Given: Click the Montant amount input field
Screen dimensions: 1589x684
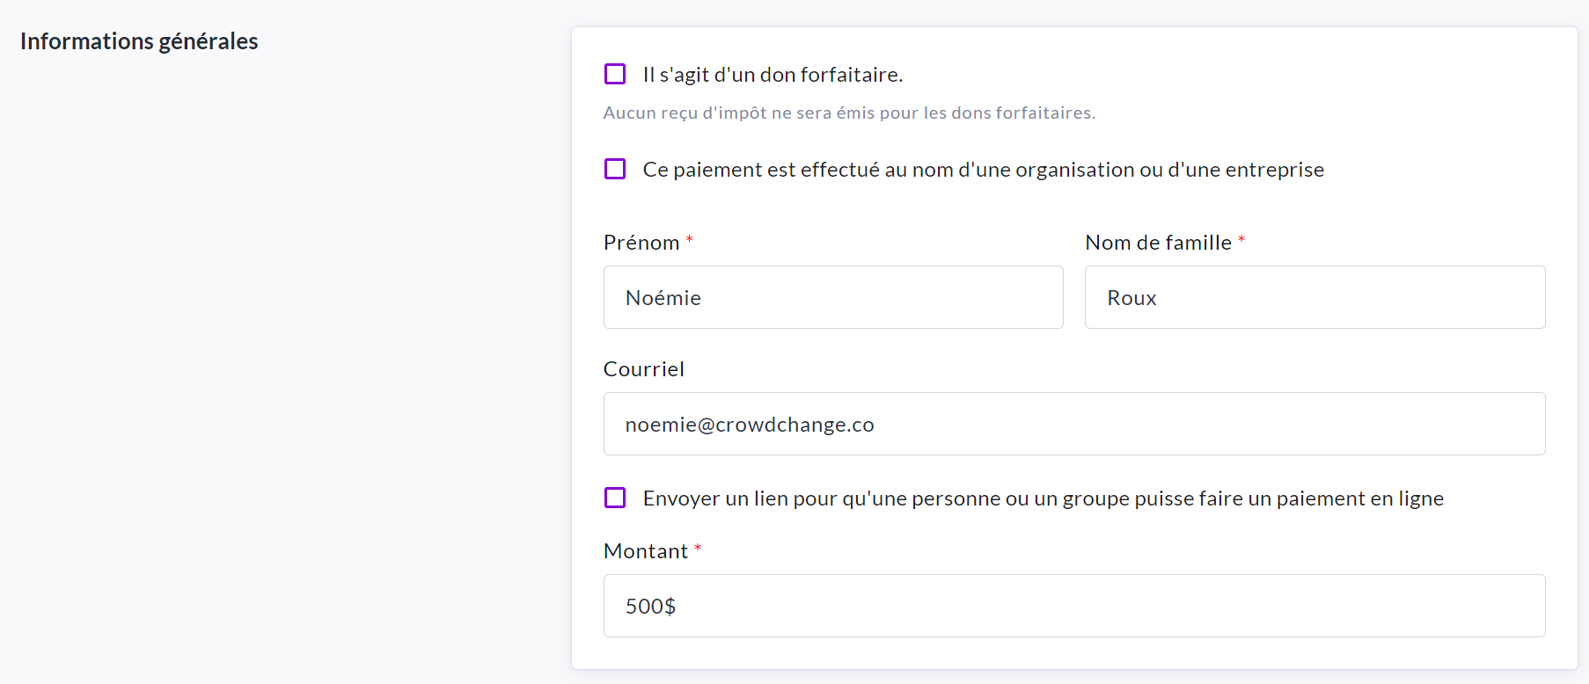Looking at the screenshot, I should point(1073,606).
